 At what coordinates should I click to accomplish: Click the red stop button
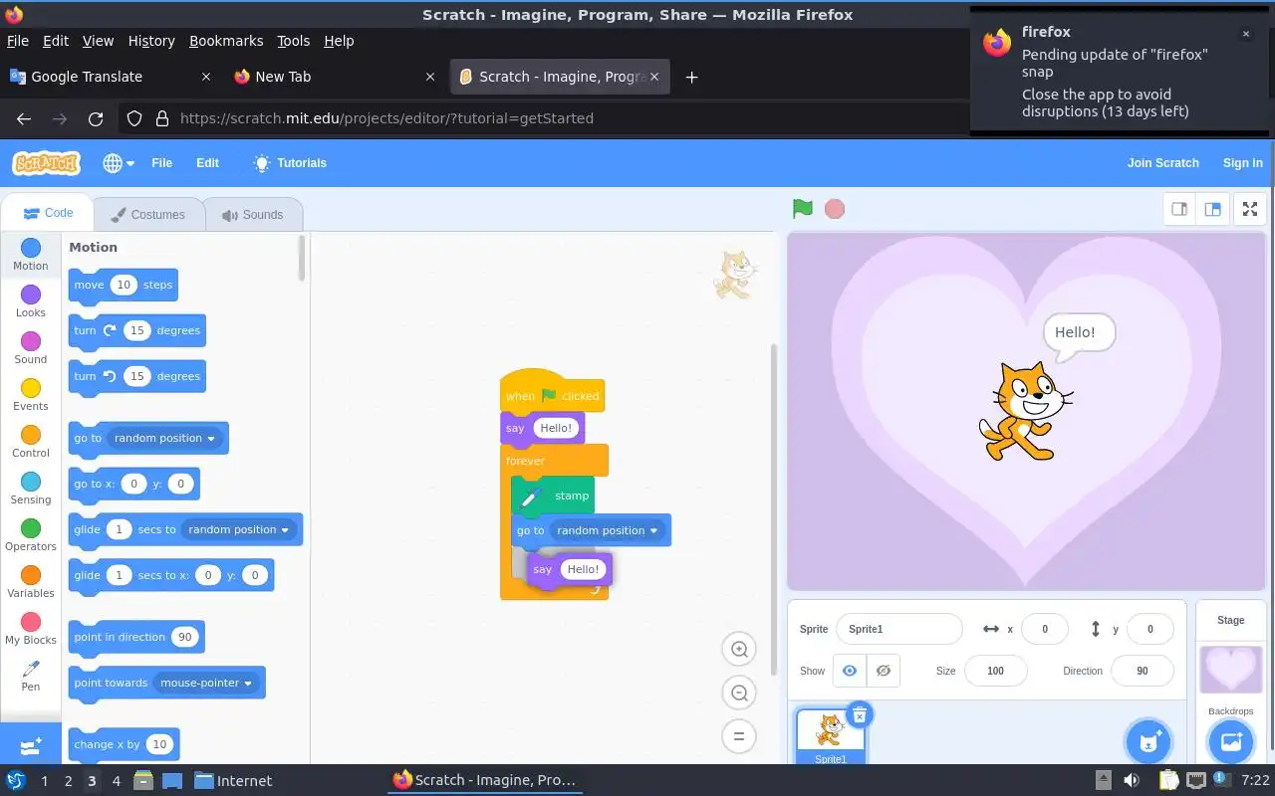pos(835,209)
